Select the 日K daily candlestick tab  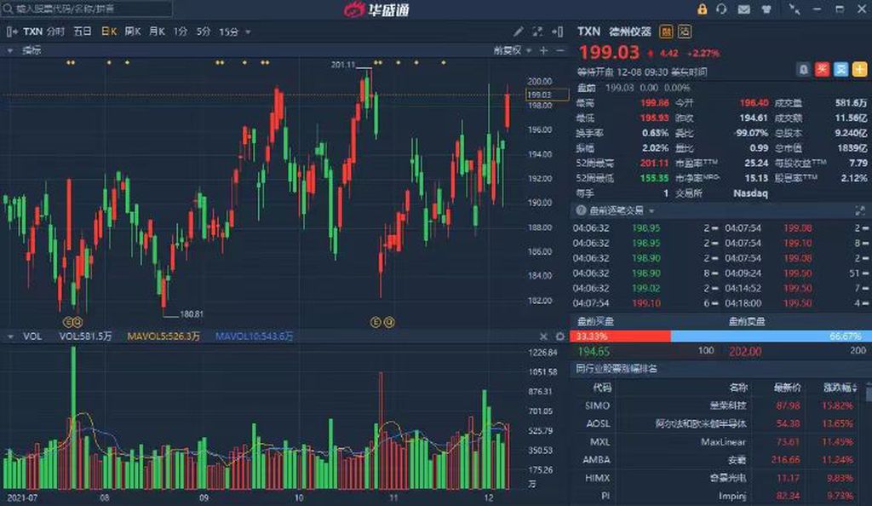point(109,32)
